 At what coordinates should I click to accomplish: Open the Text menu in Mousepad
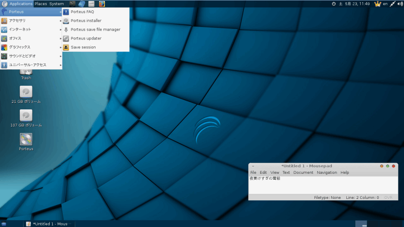286,172
